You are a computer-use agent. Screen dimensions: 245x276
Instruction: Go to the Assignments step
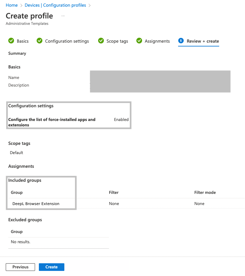[157, 41]
